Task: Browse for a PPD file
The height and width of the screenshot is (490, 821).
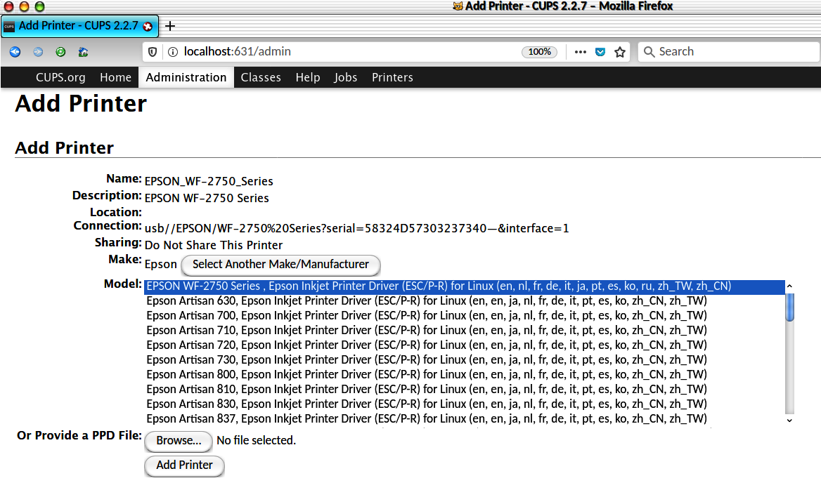Action: pyautogui.click(x=179, y=441)
